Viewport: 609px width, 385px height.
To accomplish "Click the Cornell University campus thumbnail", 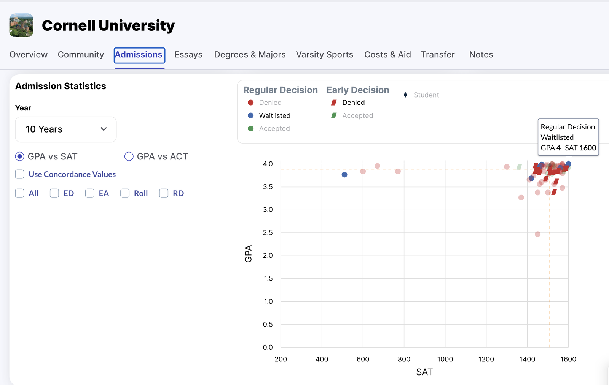I will click(21, 25).
